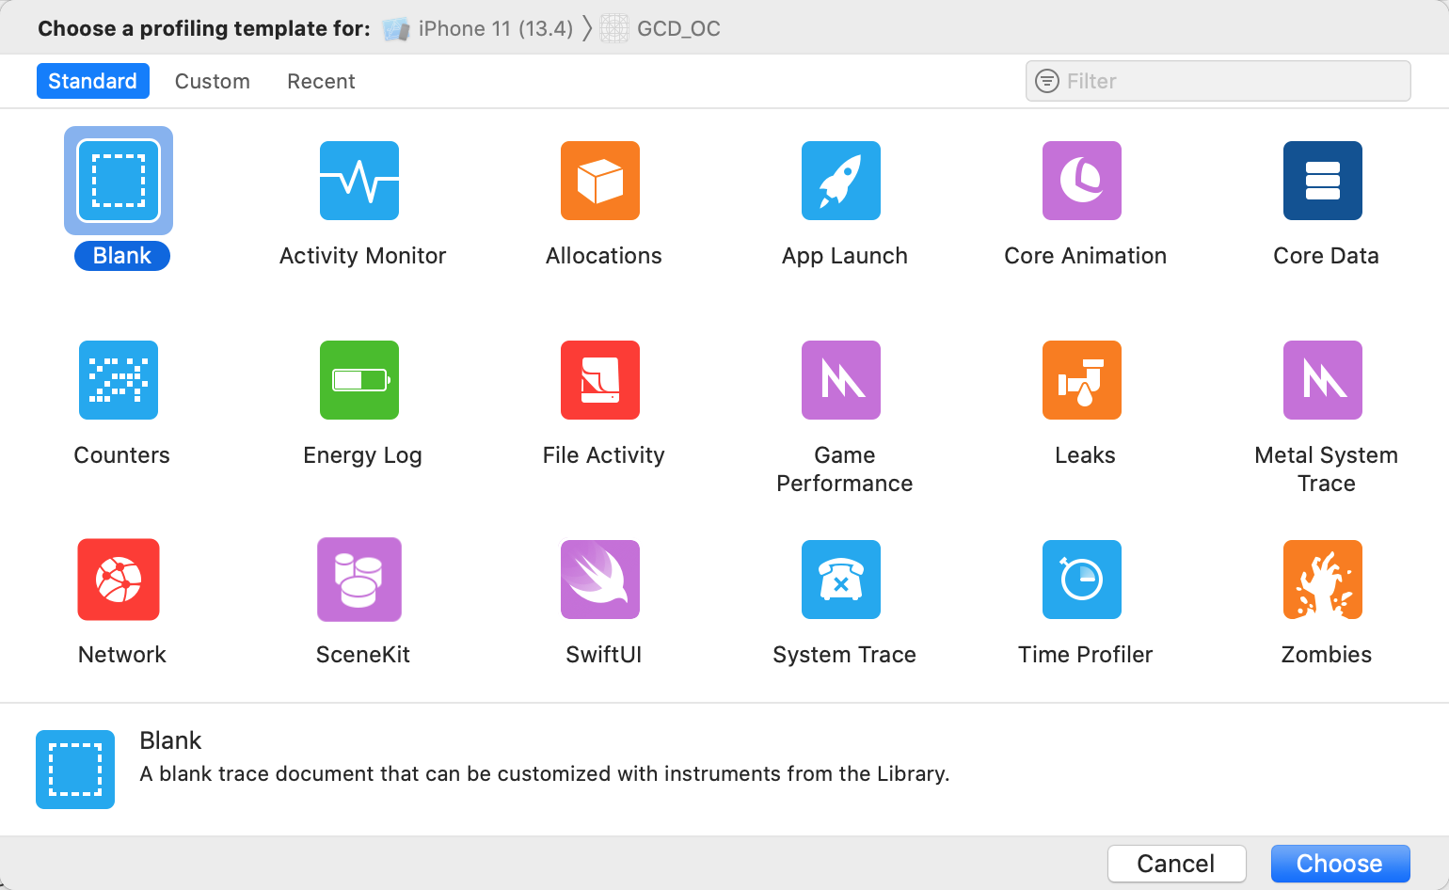Viewport: 1449px width, 890px height.
Task: Click the iPhone 11 simulator device icon
Action: 396,29
